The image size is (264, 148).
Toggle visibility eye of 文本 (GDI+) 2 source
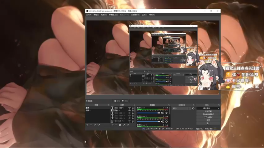tap(129, 118)
